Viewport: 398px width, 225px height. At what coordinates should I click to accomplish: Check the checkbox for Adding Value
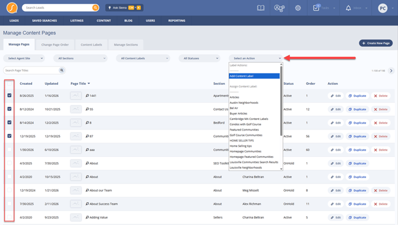pos(10,217)
